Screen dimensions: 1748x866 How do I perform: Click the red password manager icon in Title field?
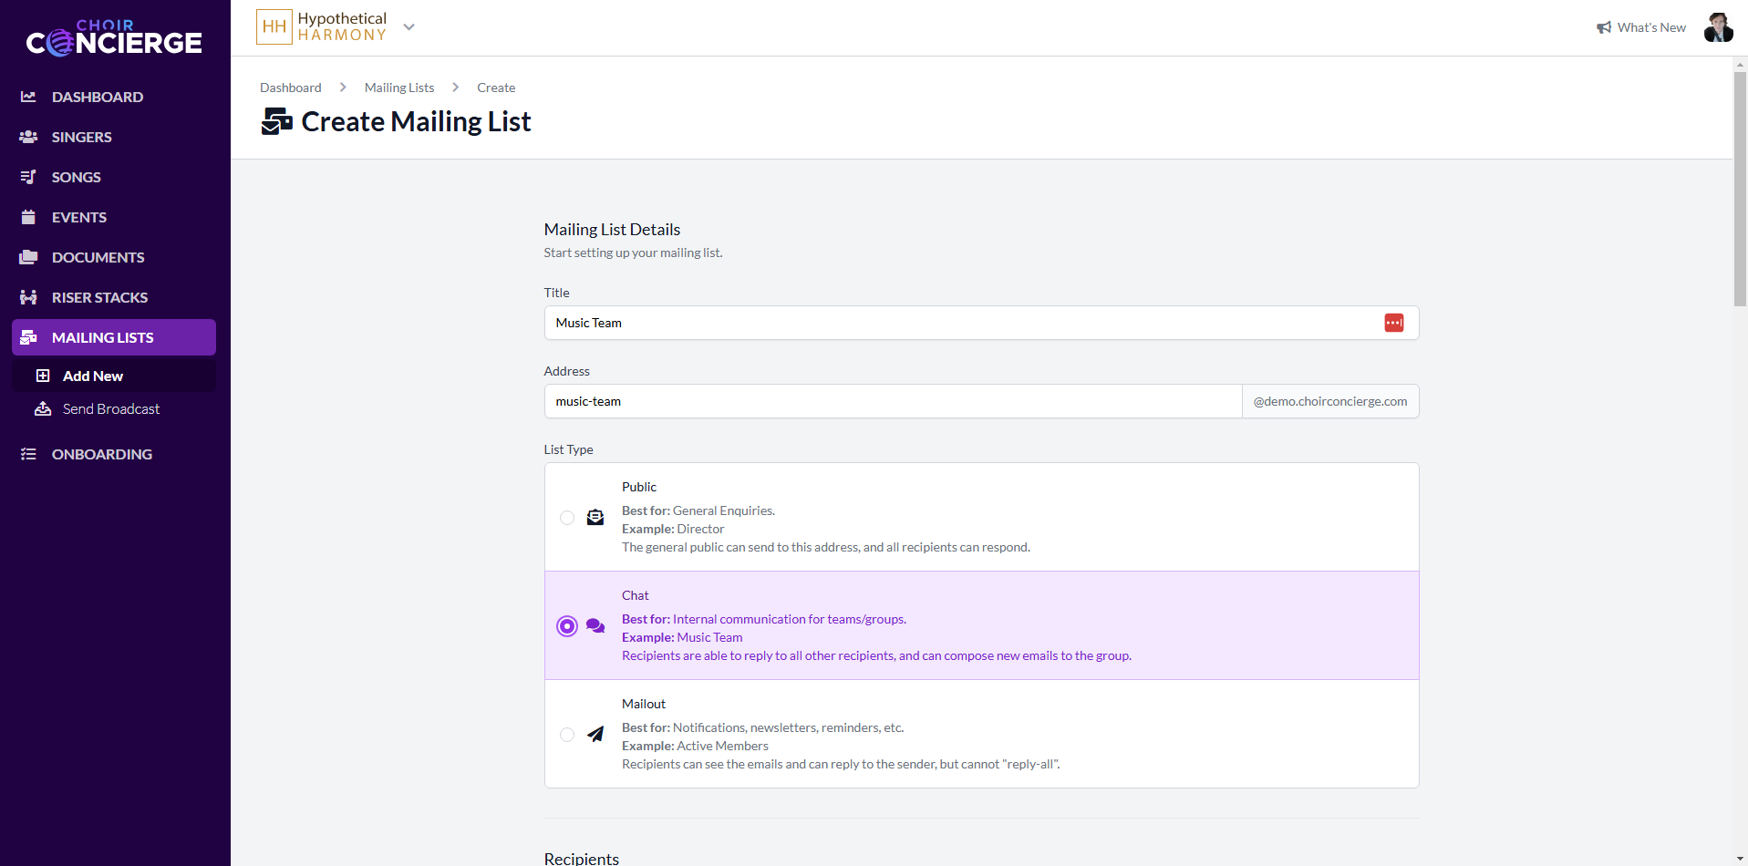tap(1394, 323)
